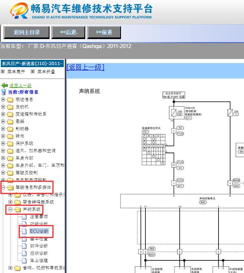This screenshot has width=244, height=273.
Task: Click the 音响、视频和导航系统 folder icon
Action: tap(18, 268)
